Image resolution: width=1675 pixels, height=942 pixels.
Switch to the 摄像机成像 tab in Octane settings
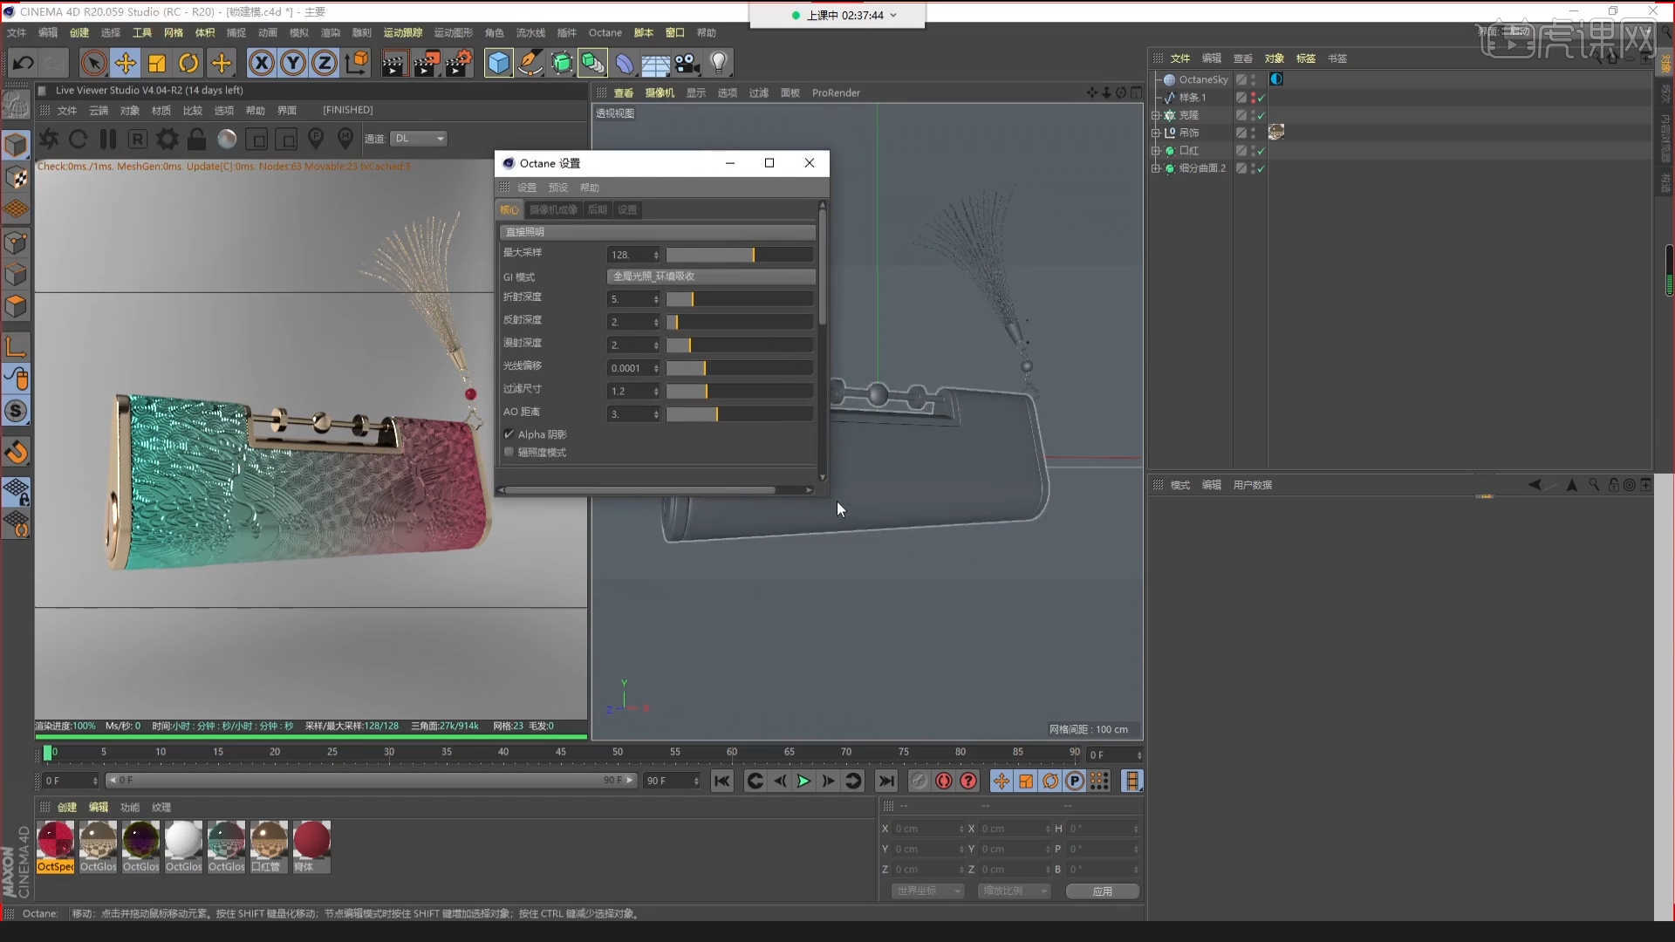553,210
